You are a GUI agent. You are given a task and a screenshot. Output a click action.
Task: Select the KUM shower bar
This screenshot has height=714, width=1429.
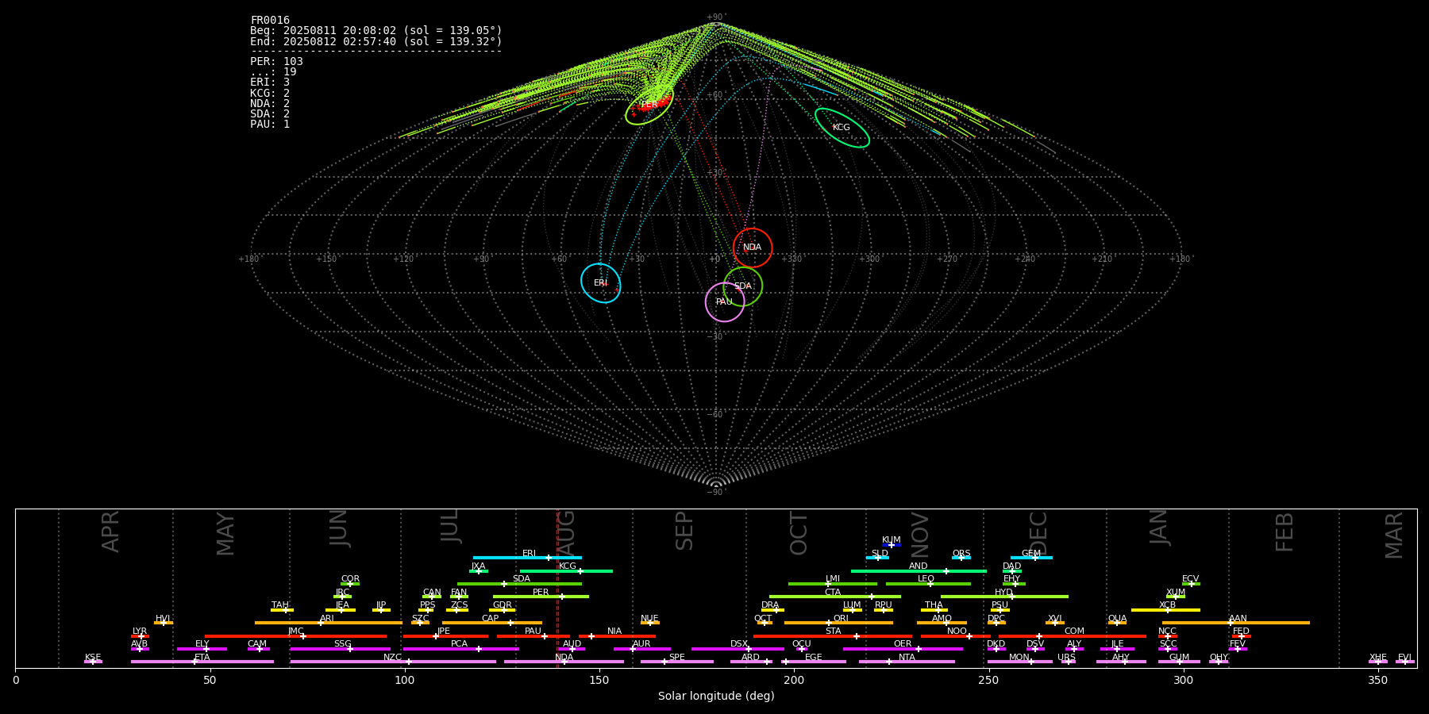(892, 545)
